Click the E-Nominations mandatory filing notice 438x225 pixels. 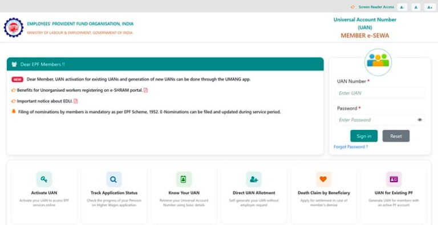pos(149,112)
